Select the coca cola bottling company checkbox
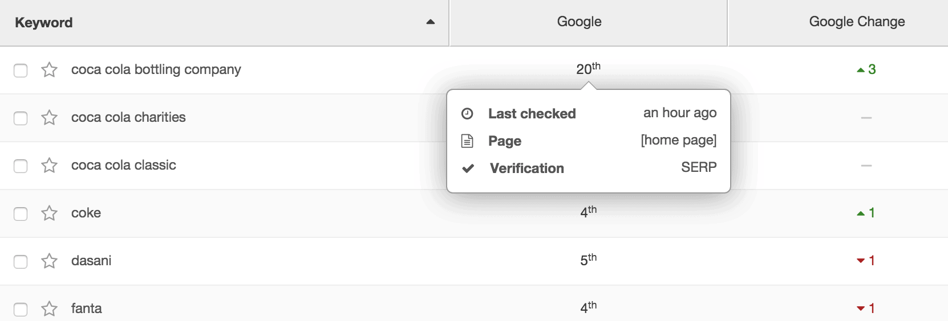This screenshot has width=948, height=321. point(21,71)
